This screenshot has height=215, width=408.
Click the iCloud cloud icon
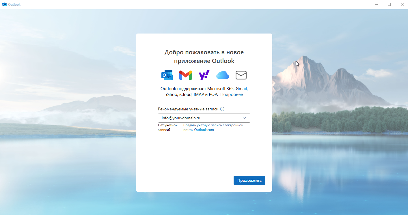(x=223, y=75)
